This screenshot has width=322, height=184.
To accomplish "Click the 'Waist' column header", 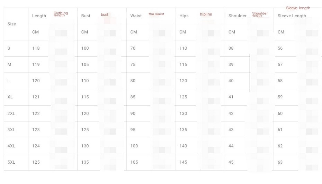I will click(136, 16).
